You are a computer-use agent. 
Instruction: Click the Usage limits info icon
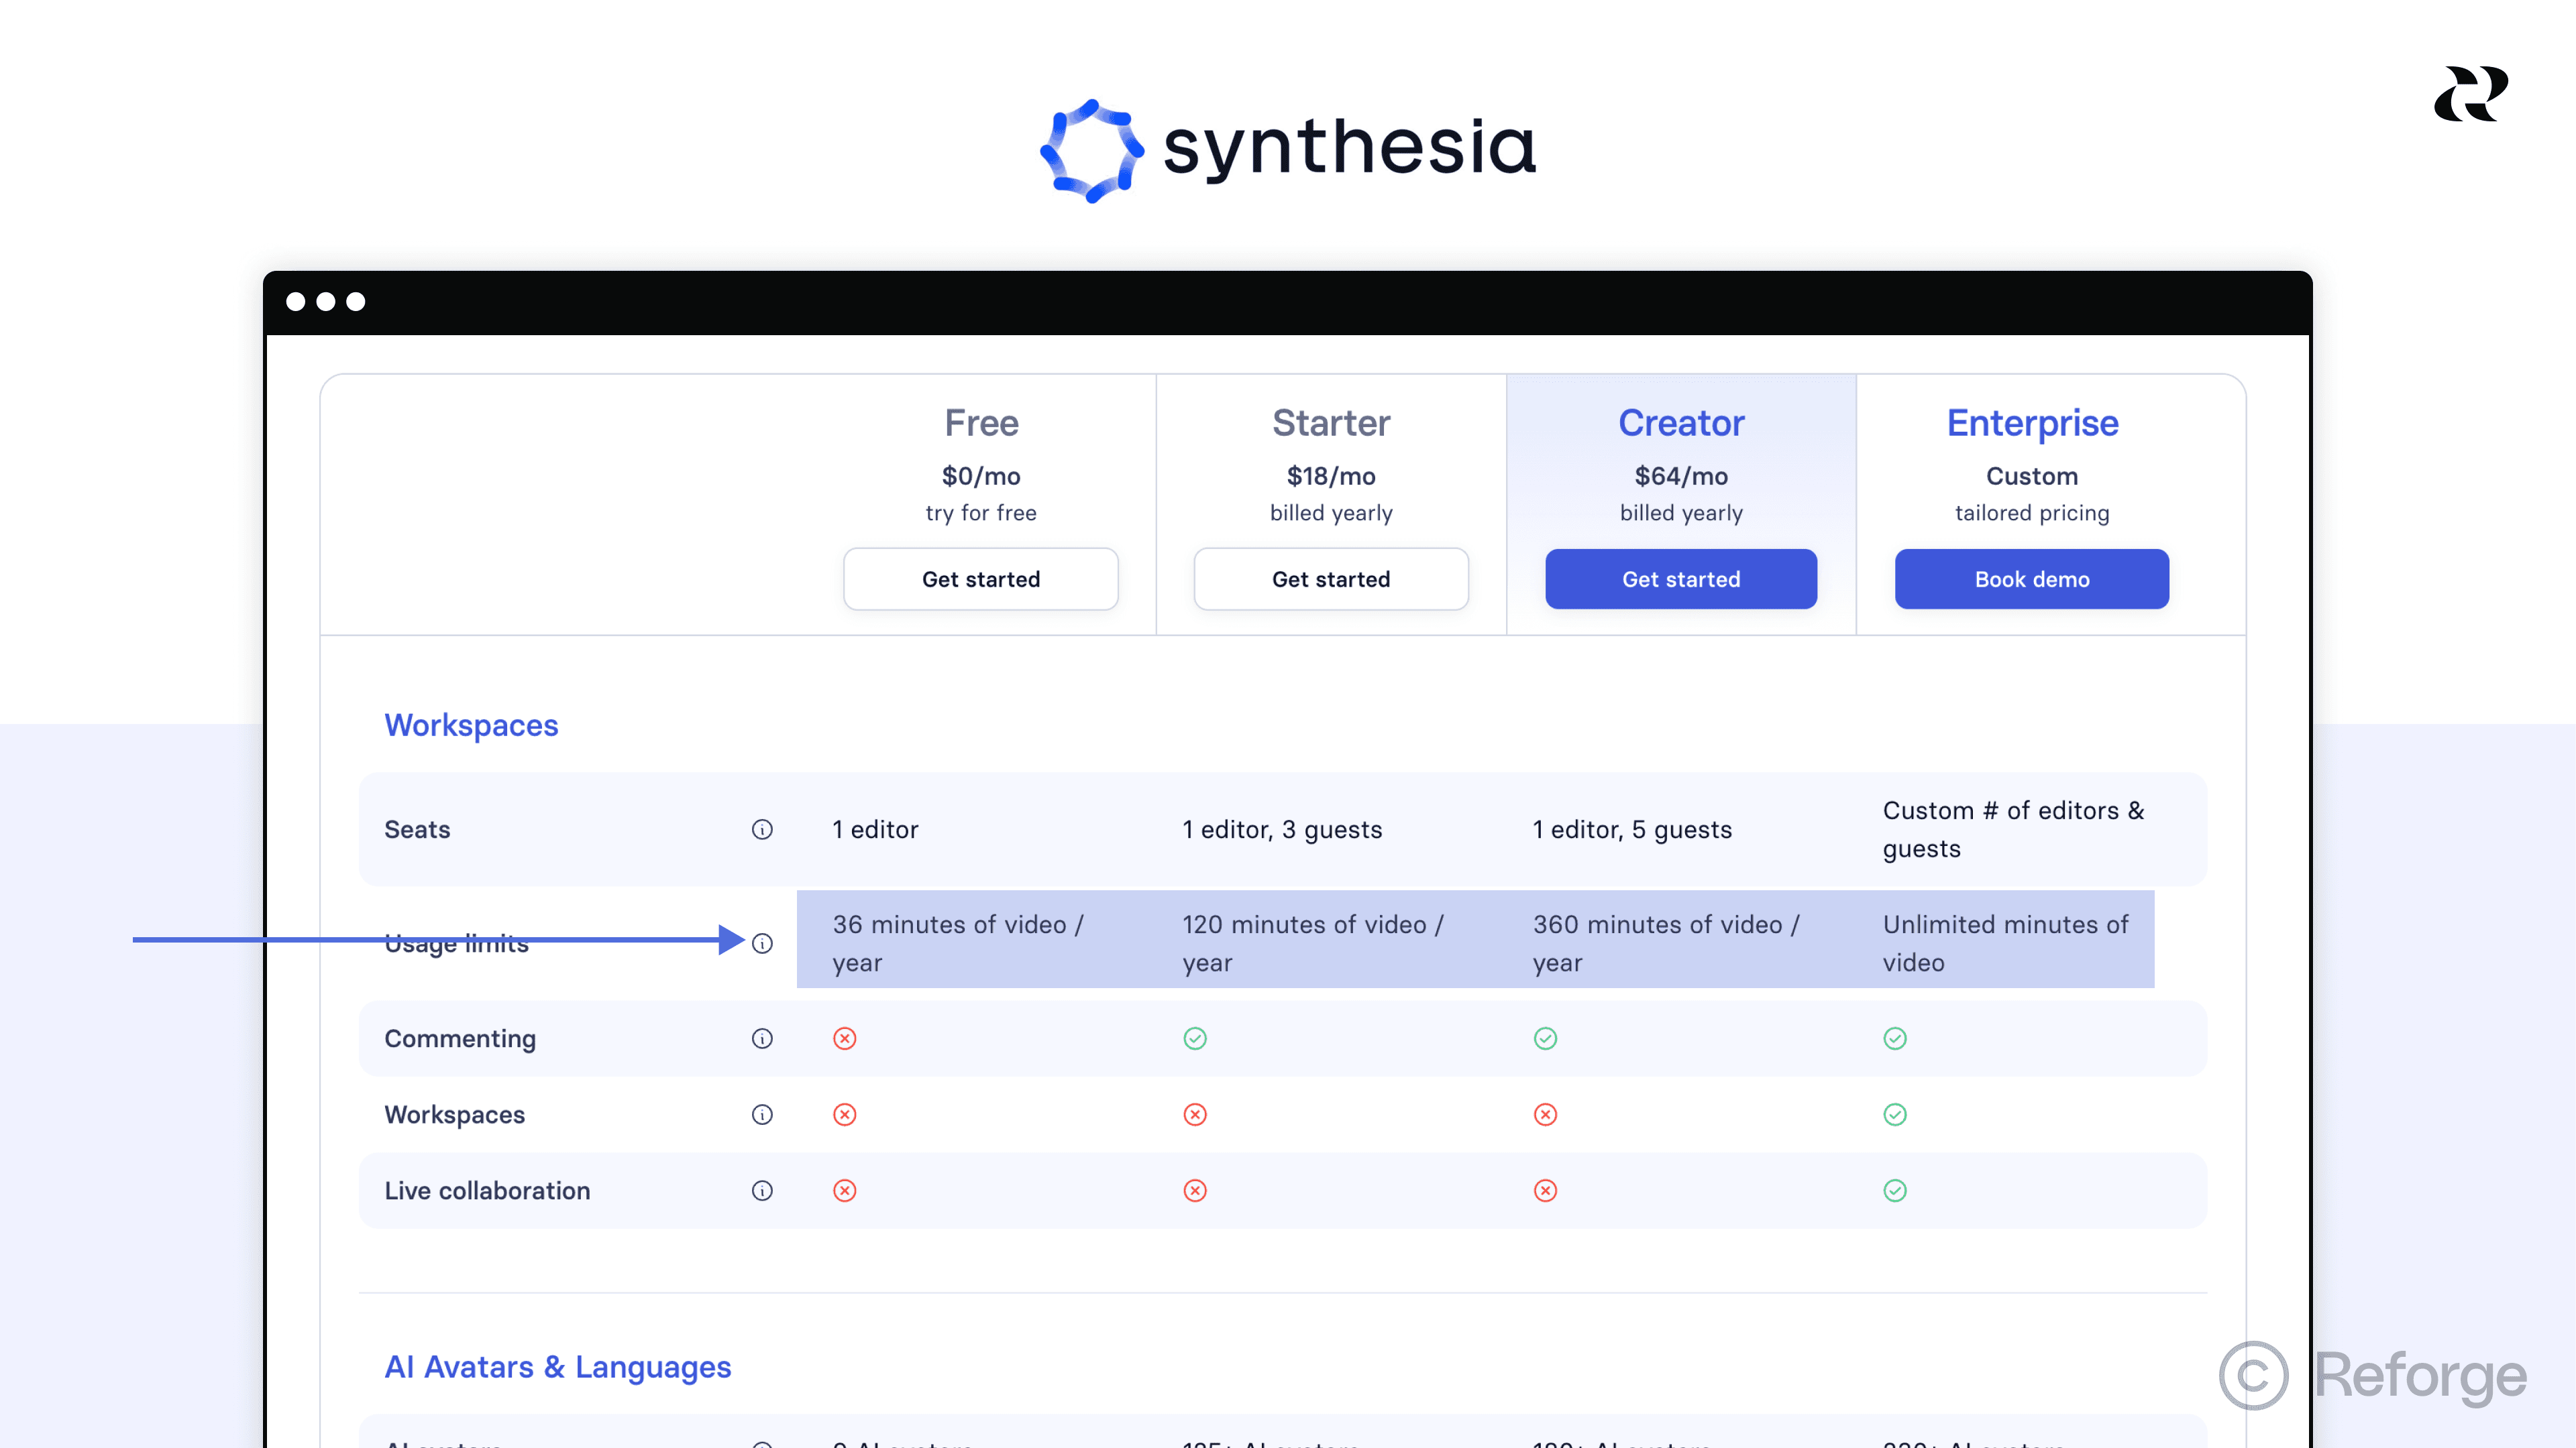[763, 943]
